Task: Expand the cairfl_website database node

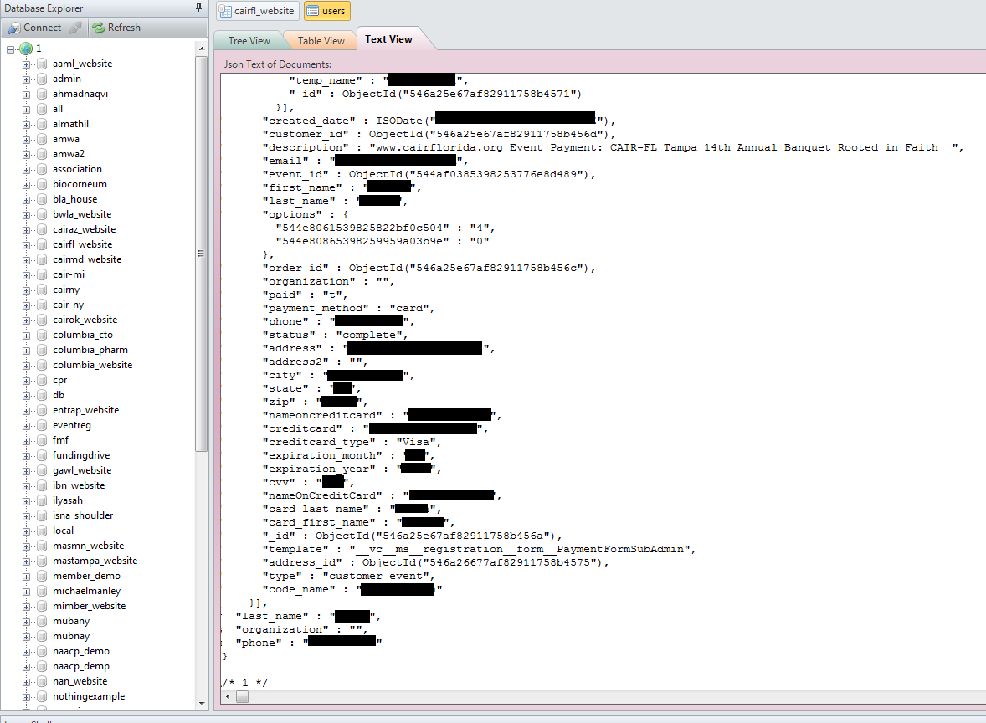Action: coord(27,245)
